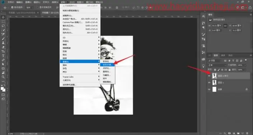Choose Topaz Labs menu entry

pyautogui.click(x=80, y=77)
